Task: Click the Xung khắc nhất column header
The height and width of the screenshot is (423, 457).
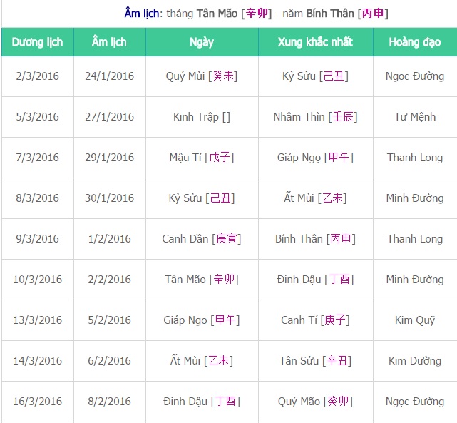Action: tap(315, 42)
